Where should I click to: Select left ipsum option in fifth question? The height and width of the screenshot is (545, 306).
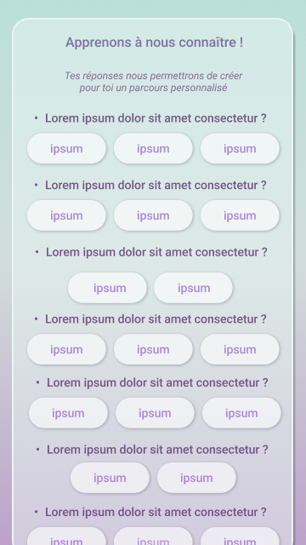[68, 413]
